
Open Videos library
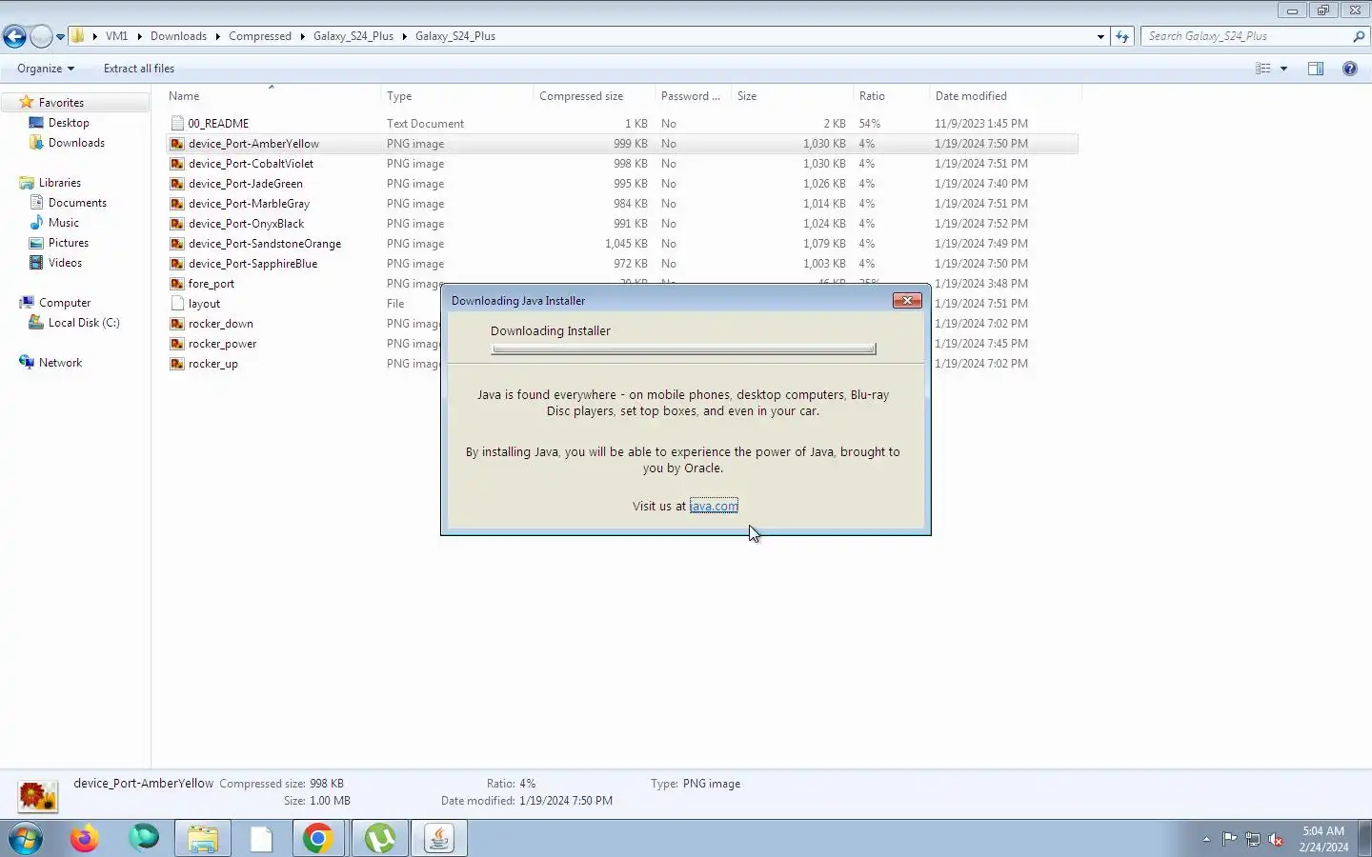[x=65, y=263]
